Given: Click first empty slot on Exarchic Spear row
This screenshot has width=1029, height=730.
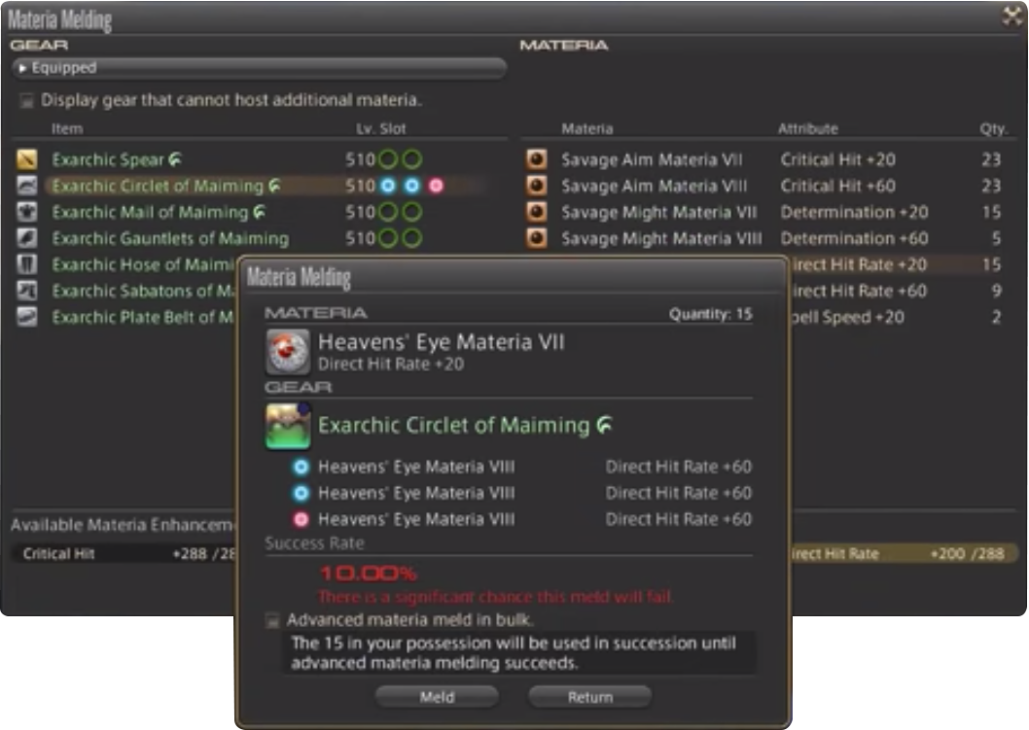Looking at the screenshot, I should (x=388, y=159).
